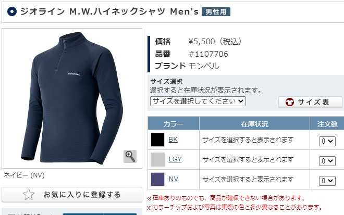Click the カラー column header
Image resolution: width=344 pixels, height=215 pixels.
point(174,123)
